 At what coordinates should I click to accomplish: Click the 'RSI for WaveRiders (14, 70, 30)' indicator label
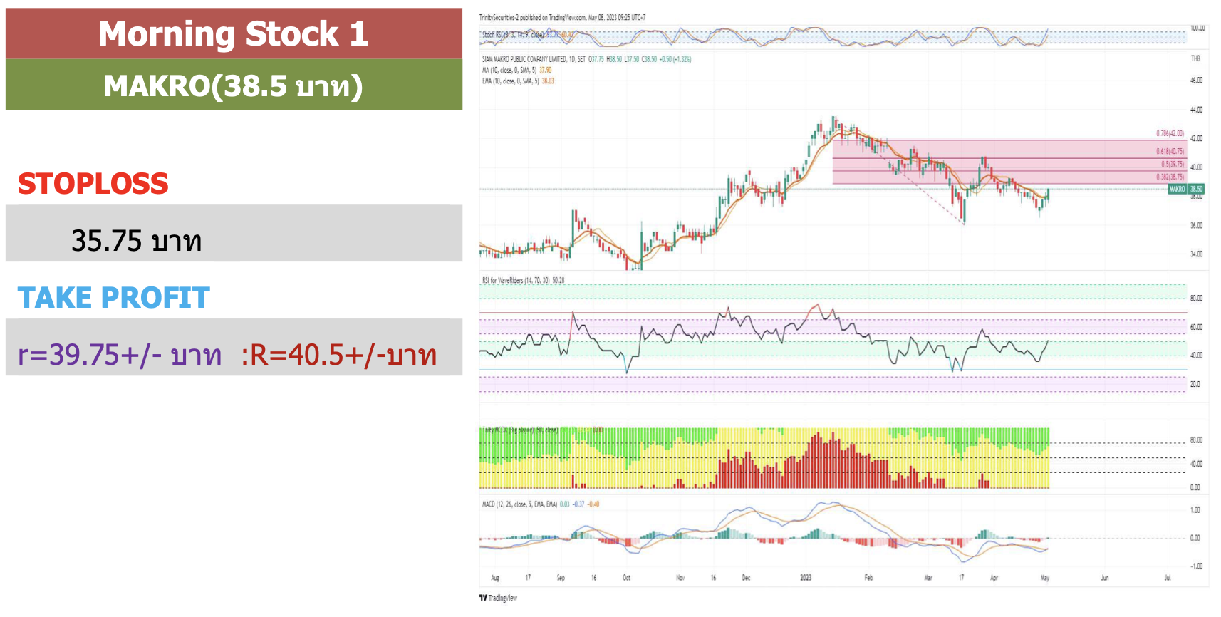(516, 280)
